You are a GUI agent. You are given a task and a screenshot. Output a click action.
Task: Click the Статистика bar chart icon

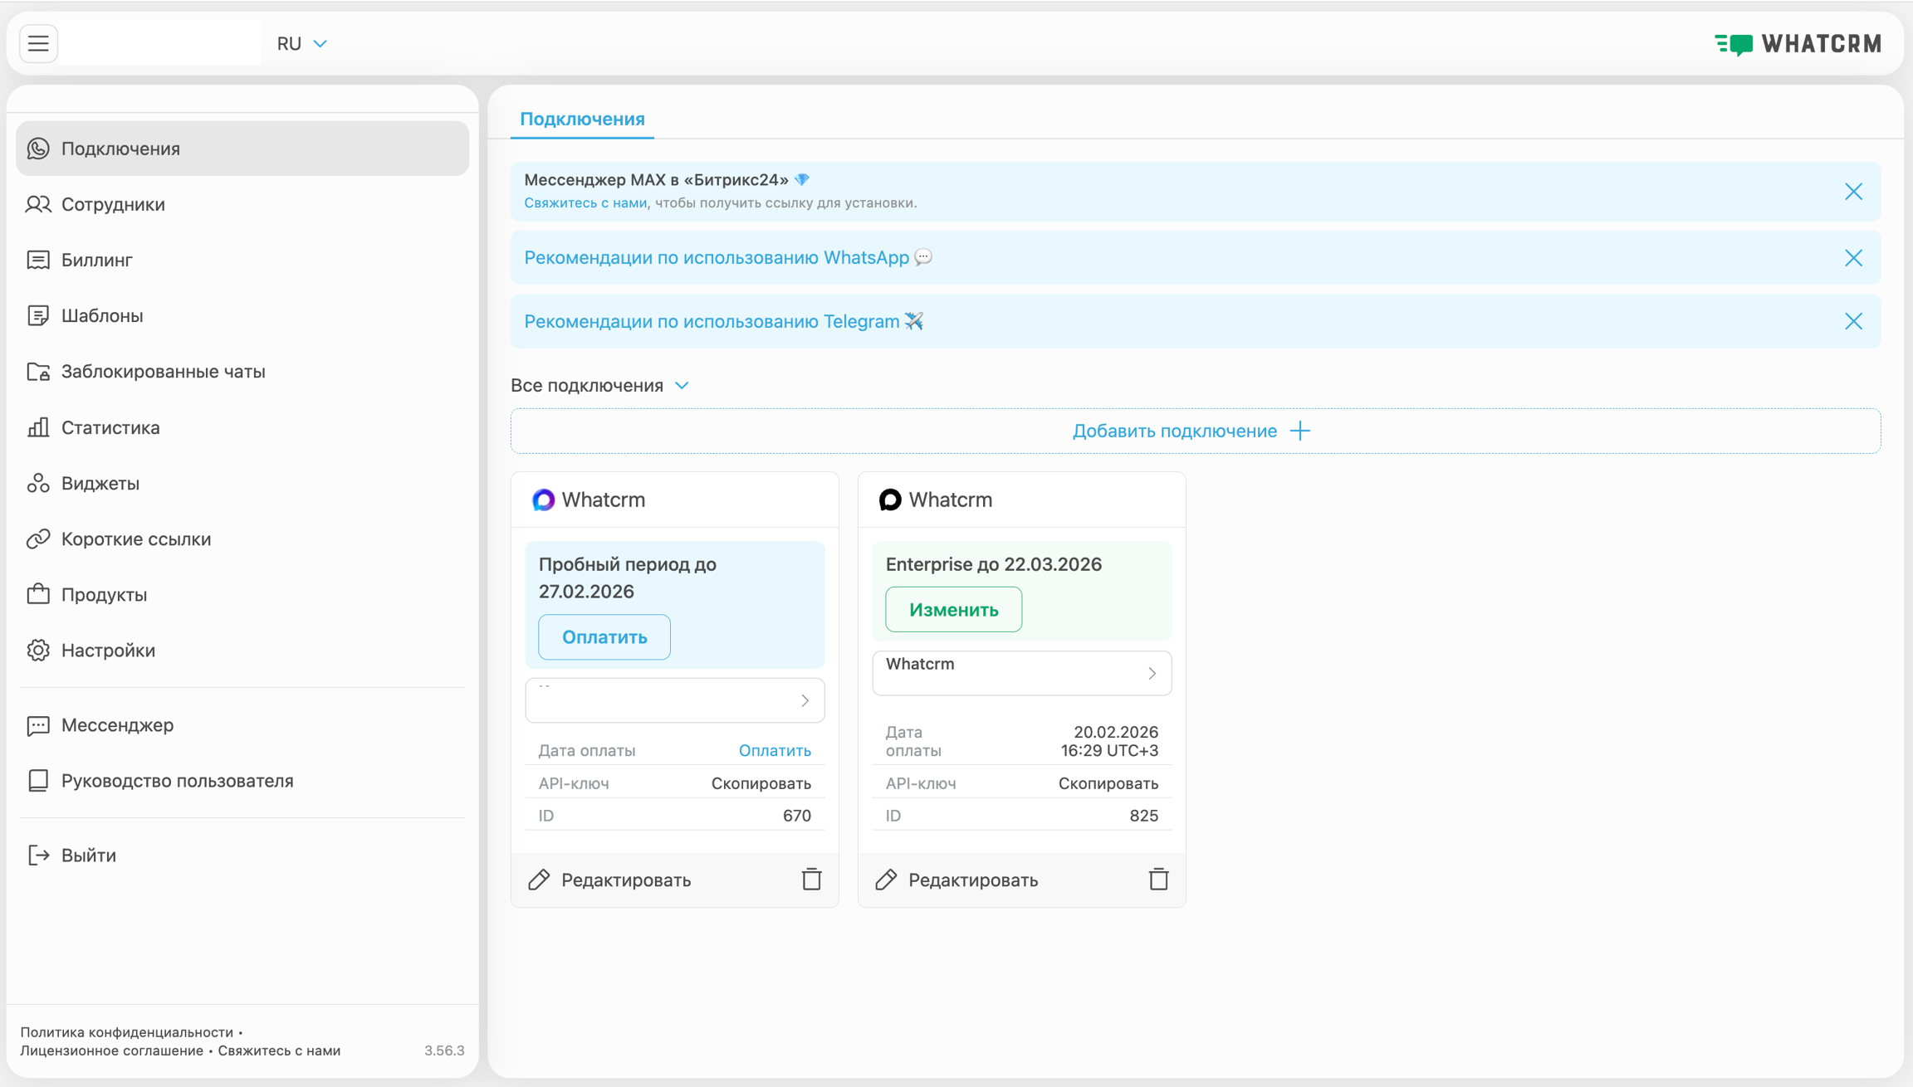38,427
